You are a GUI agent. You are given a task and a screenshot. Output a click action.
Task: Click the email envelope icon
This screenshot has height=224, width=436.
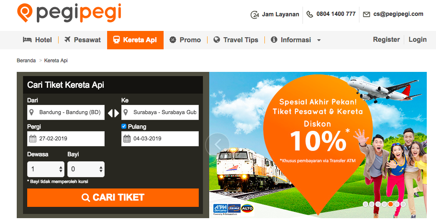[367, 14]
